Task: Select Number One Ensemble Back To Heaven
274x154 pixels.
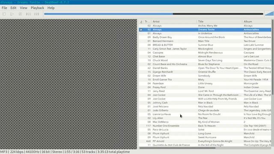Action: pyautogui.click(x=205, y=126)
